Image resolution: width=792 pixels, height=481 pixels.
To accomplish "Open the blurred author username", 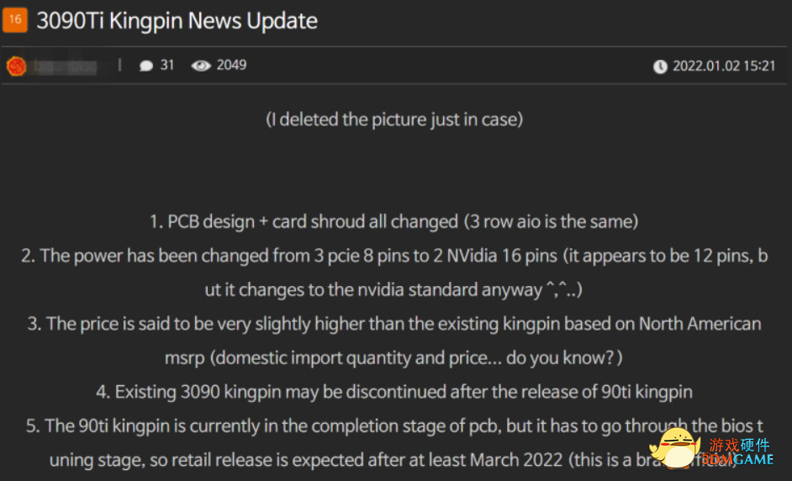I will click(x=65, y=66).
